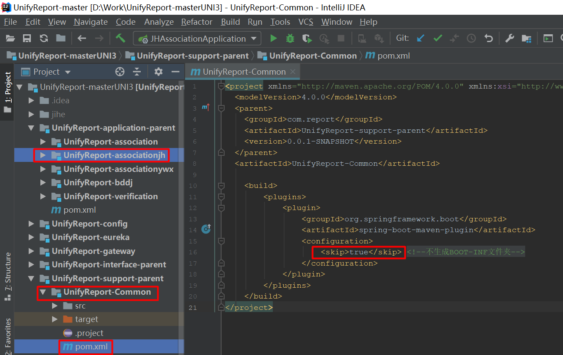The image size is (563, 355).
Task: Commit changes with the green checkmark icon
Action: pos(437,39)
